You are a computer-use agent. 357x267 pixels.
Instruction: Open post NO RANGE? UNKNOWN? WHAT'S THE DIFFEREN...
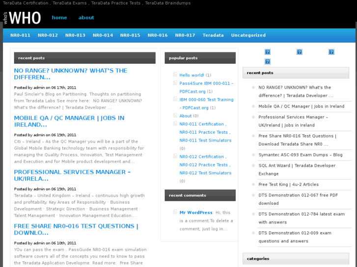[x=71, y=74]
